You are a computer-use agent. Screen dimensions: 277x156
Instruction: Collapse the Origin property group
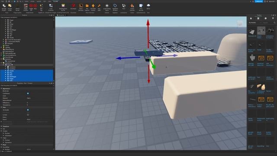pos(1,138)
